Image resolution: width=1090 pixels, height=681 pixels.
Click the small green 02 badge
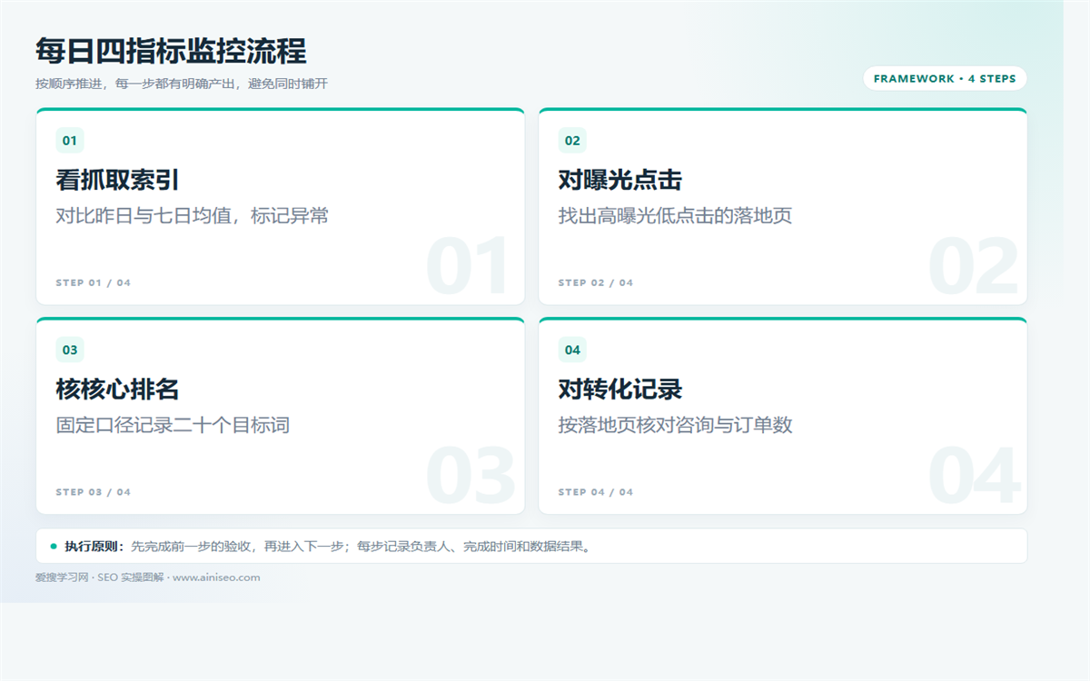572,141
